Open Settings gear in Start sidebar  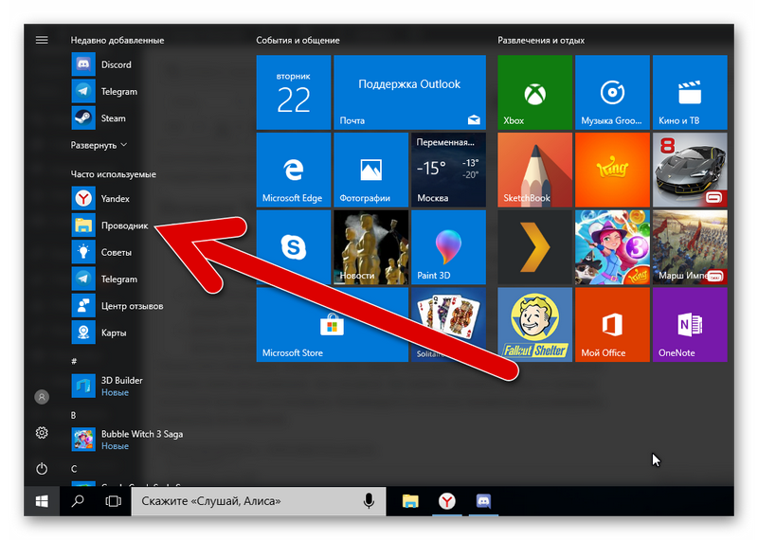tap(42, 433)
